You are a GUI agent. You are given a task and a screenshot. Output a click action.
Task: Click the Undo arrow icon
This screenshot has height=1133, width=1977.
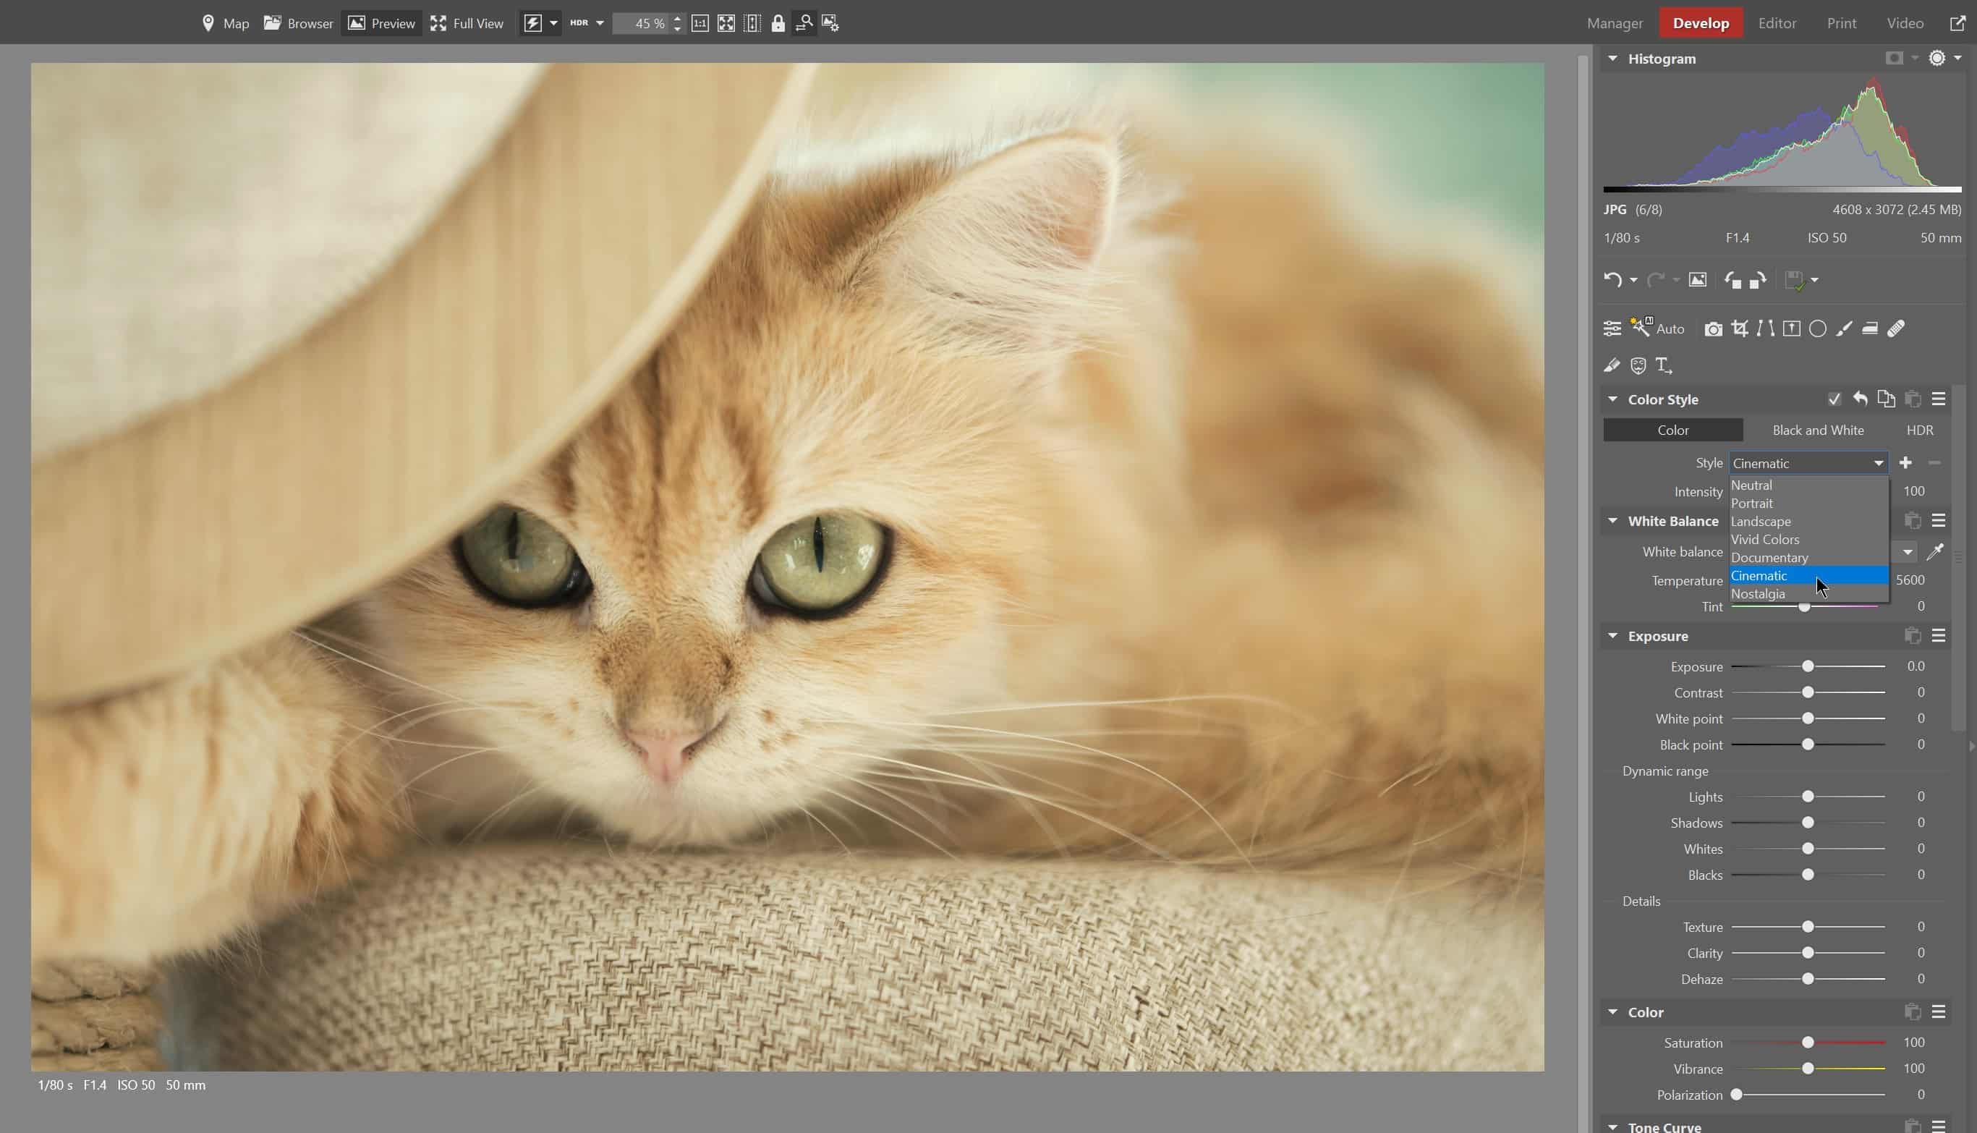pyautogui.click(x=1612, y=280)
